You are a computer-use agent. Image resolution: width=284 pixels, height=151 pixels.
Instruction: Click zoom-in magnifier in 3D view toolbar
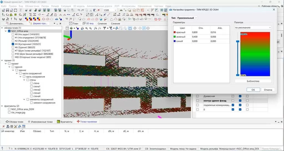pyautogui.click(x=87, y=28)
